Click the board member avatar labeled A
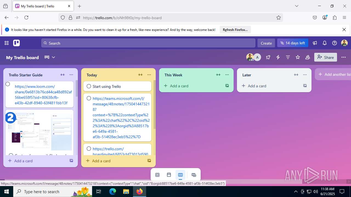This screenshot has width=351, height=197. tap(257, 57)
